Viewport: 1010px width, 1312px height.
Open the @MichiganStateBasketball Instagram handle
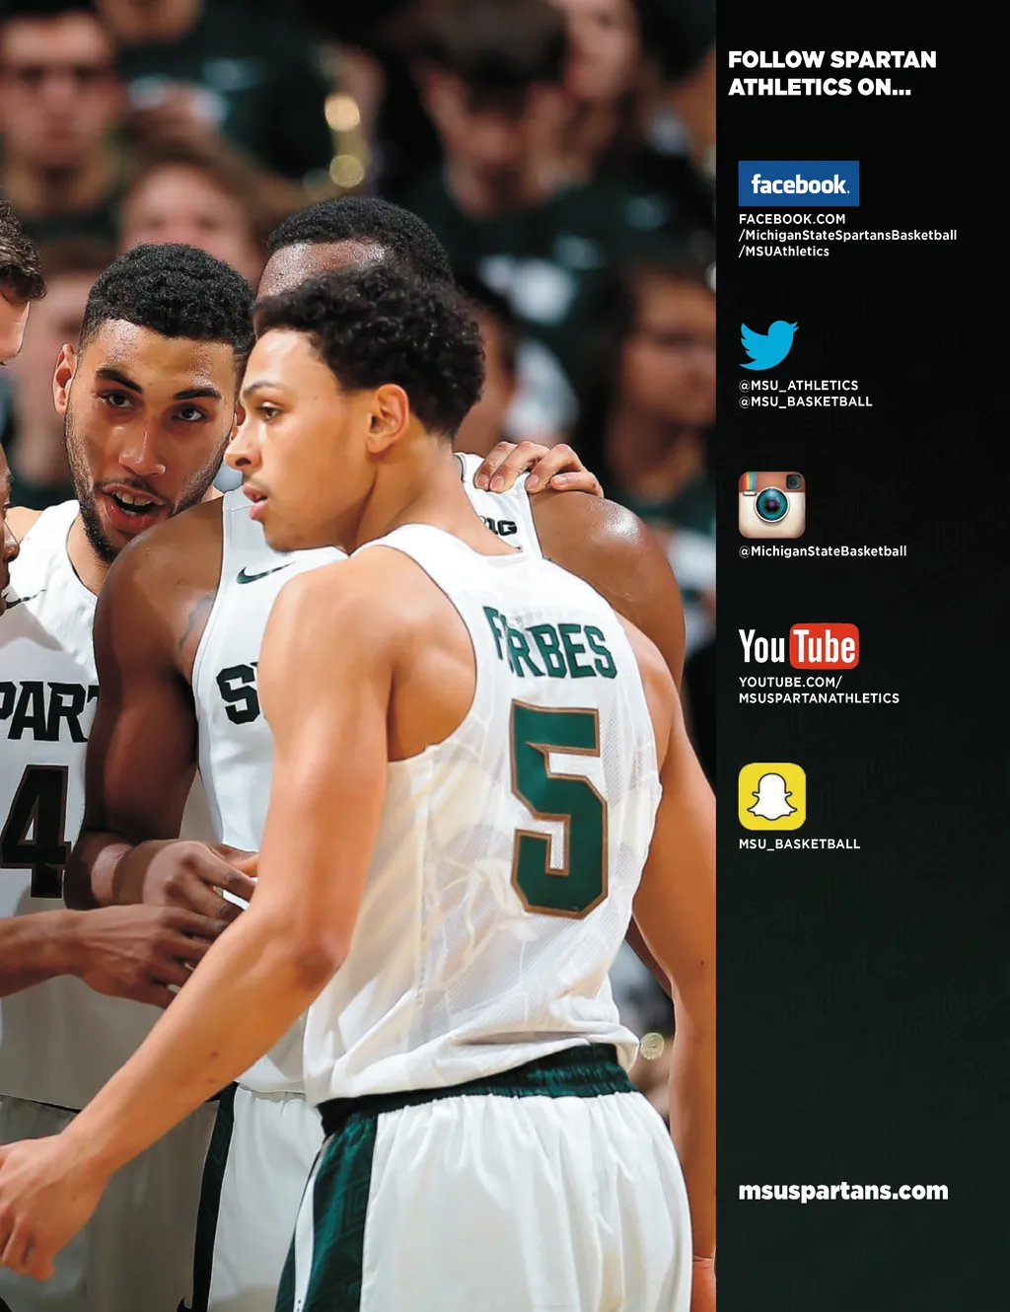coord(823,551)
